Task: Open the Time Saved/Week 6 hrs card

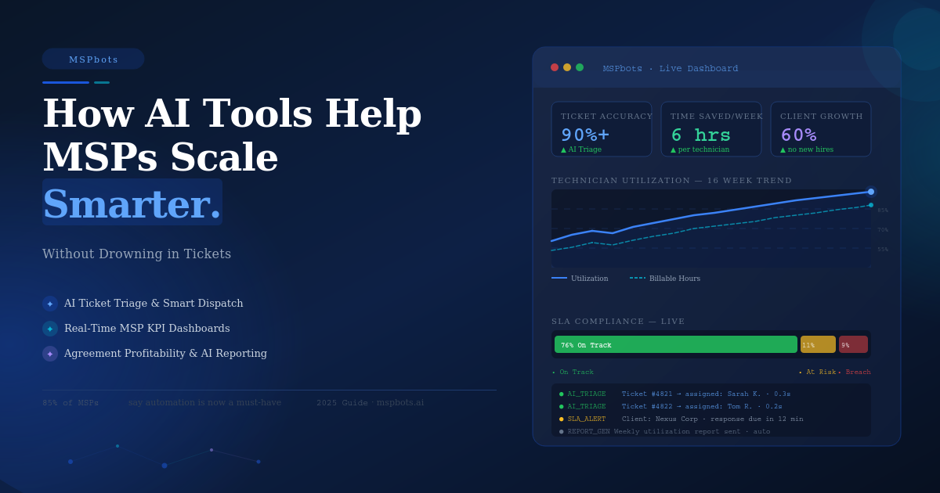Action: (711, 129)
